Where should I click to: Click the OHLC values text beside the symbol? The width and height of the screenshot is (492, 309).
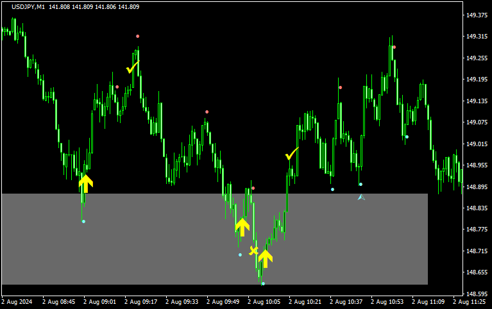click(x=93, y=7)
